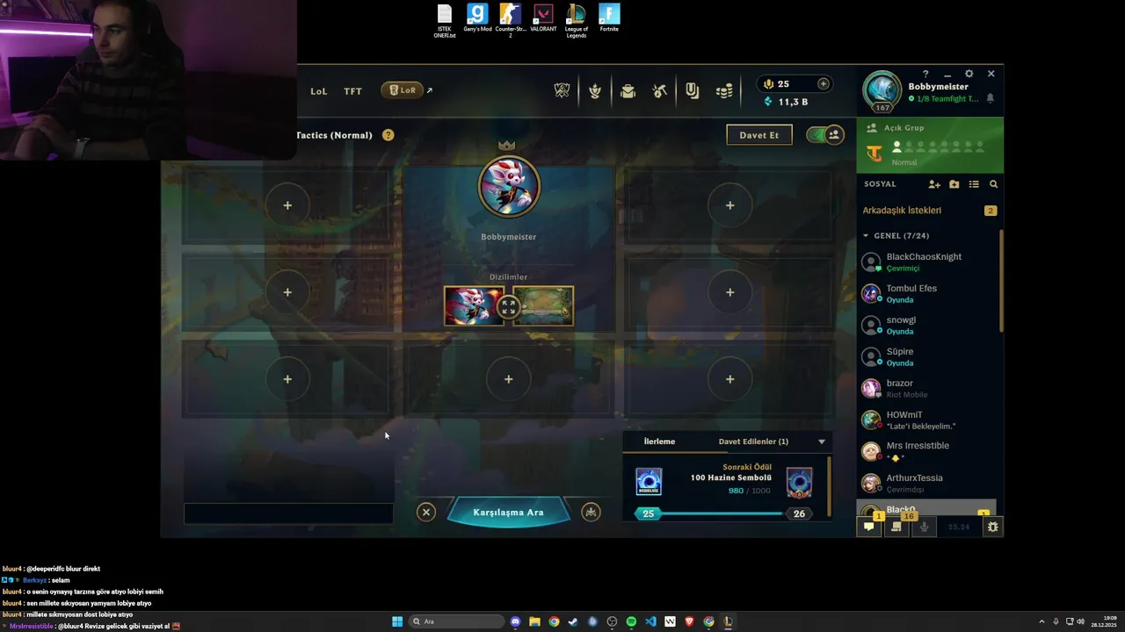
Task: Click the progress bar between level 25 and 26
Action: click(x=721, y=513)
